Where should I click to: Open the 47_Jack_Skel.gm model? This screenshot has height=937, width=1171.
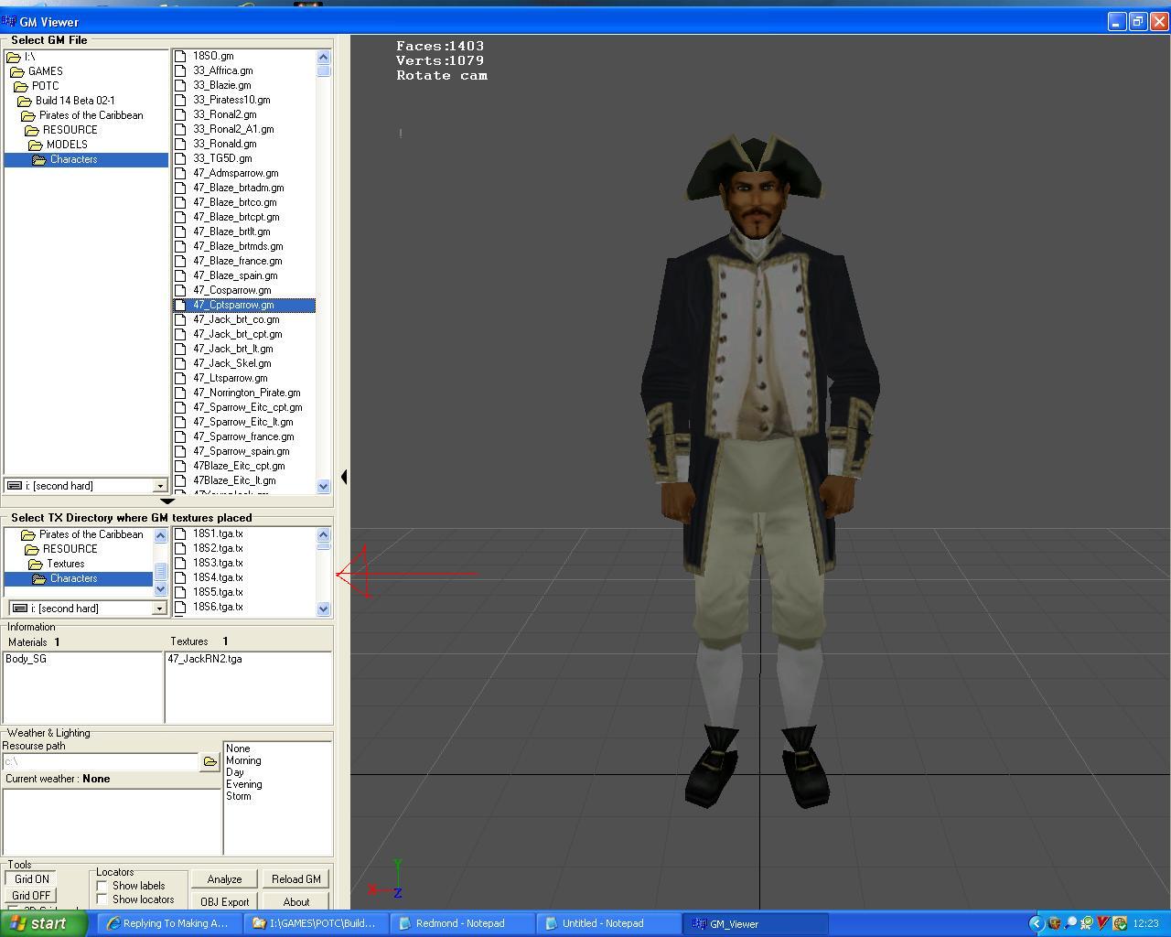pos(231,363)
